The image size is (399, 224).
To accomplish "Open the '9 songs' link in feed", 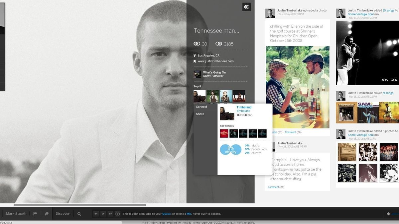I will tap(388, 93).
